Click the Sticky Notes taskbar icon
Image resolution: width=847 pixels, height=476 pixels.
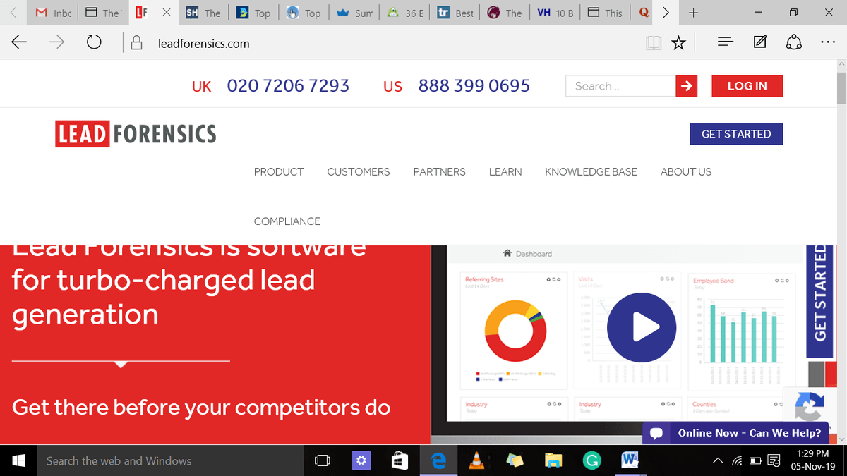pos(515,460)
